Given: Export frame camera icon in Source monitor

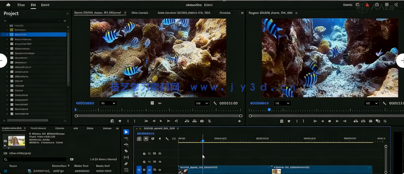Looking at the screenshot, I should (202, 121).
